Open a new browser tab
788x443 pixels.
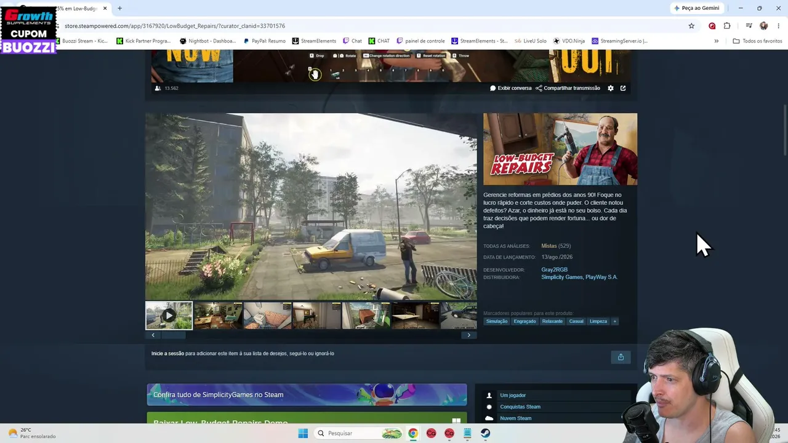(x=119, y=9)
